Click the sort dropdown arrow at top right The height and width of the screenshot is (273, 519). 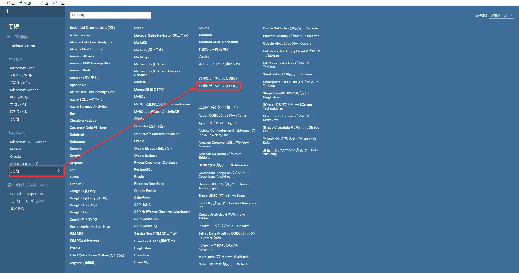coord(511,16)
